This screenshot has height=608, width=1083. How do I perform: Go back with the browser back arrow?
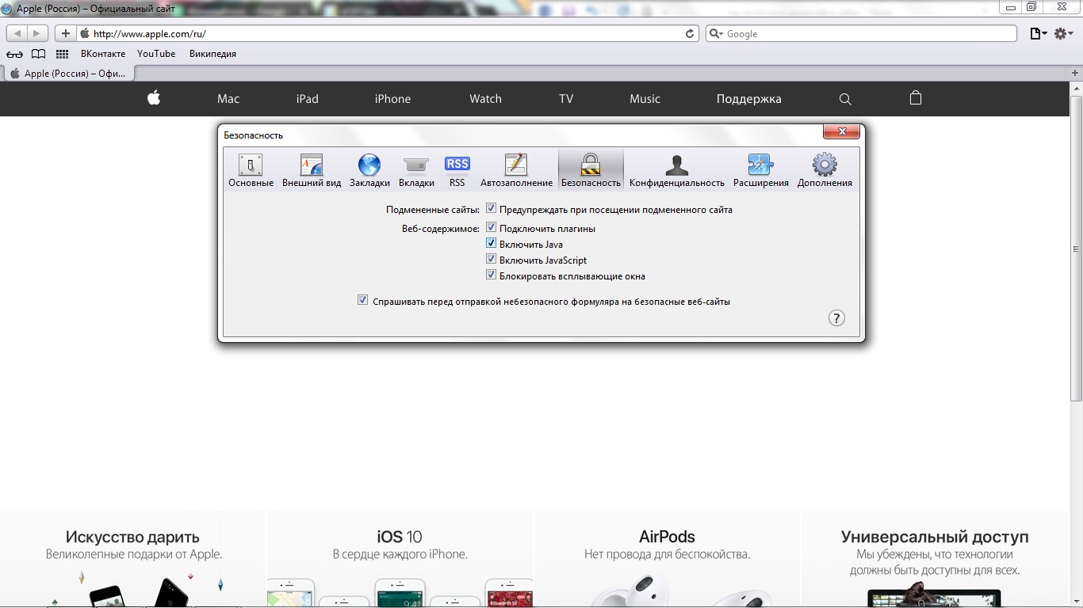point(17,33)
